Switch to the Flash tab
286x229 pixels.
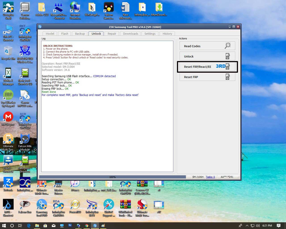click(65, 33)
